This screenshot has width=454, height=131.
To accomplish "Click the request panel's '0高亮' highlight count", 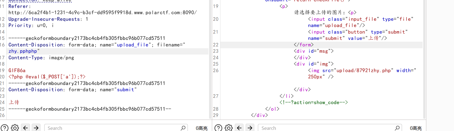I will [202, 128].
